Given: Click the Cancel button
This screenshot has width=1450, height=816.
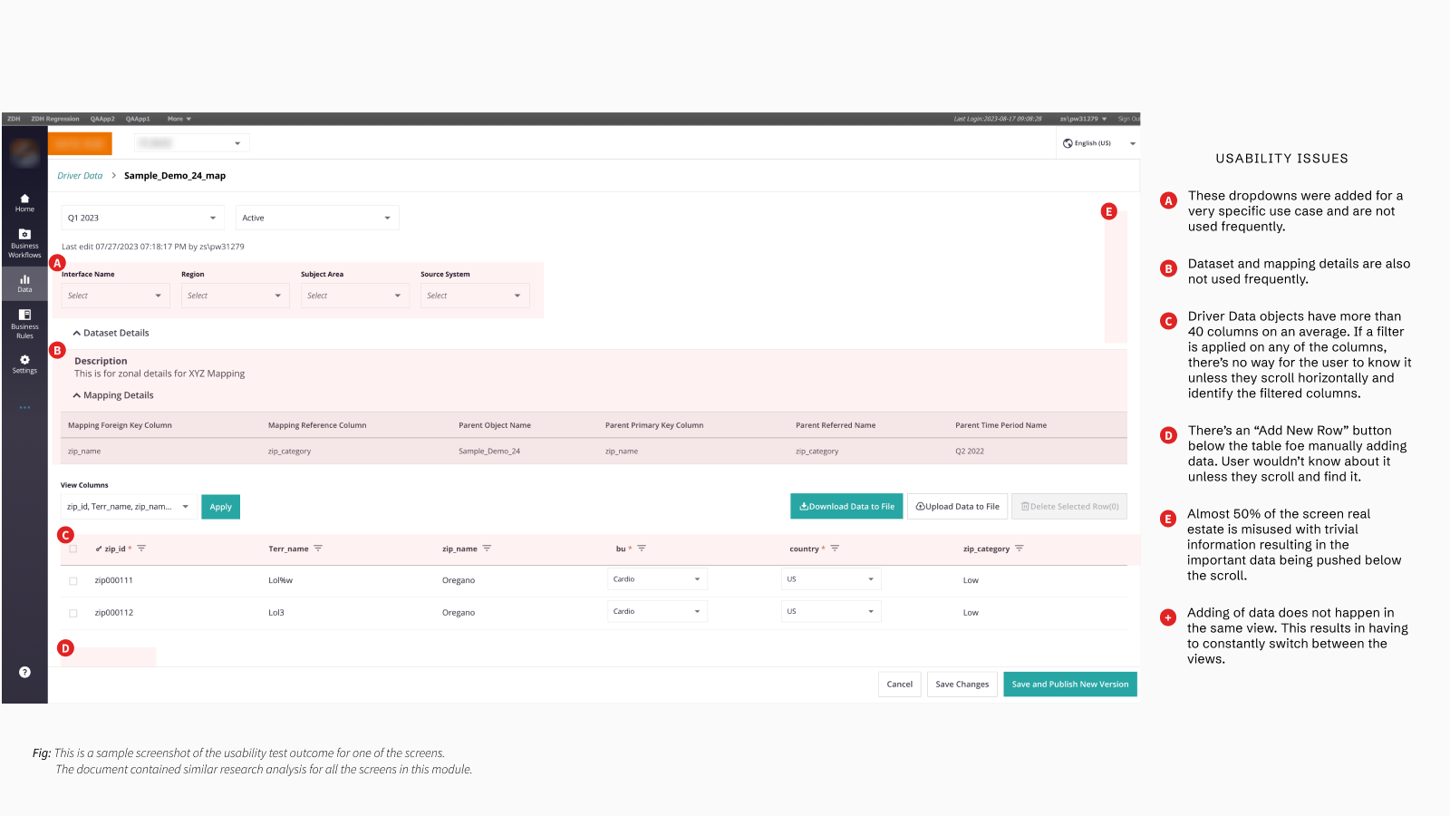Looking at the screenshot, I should pos(900,685).
